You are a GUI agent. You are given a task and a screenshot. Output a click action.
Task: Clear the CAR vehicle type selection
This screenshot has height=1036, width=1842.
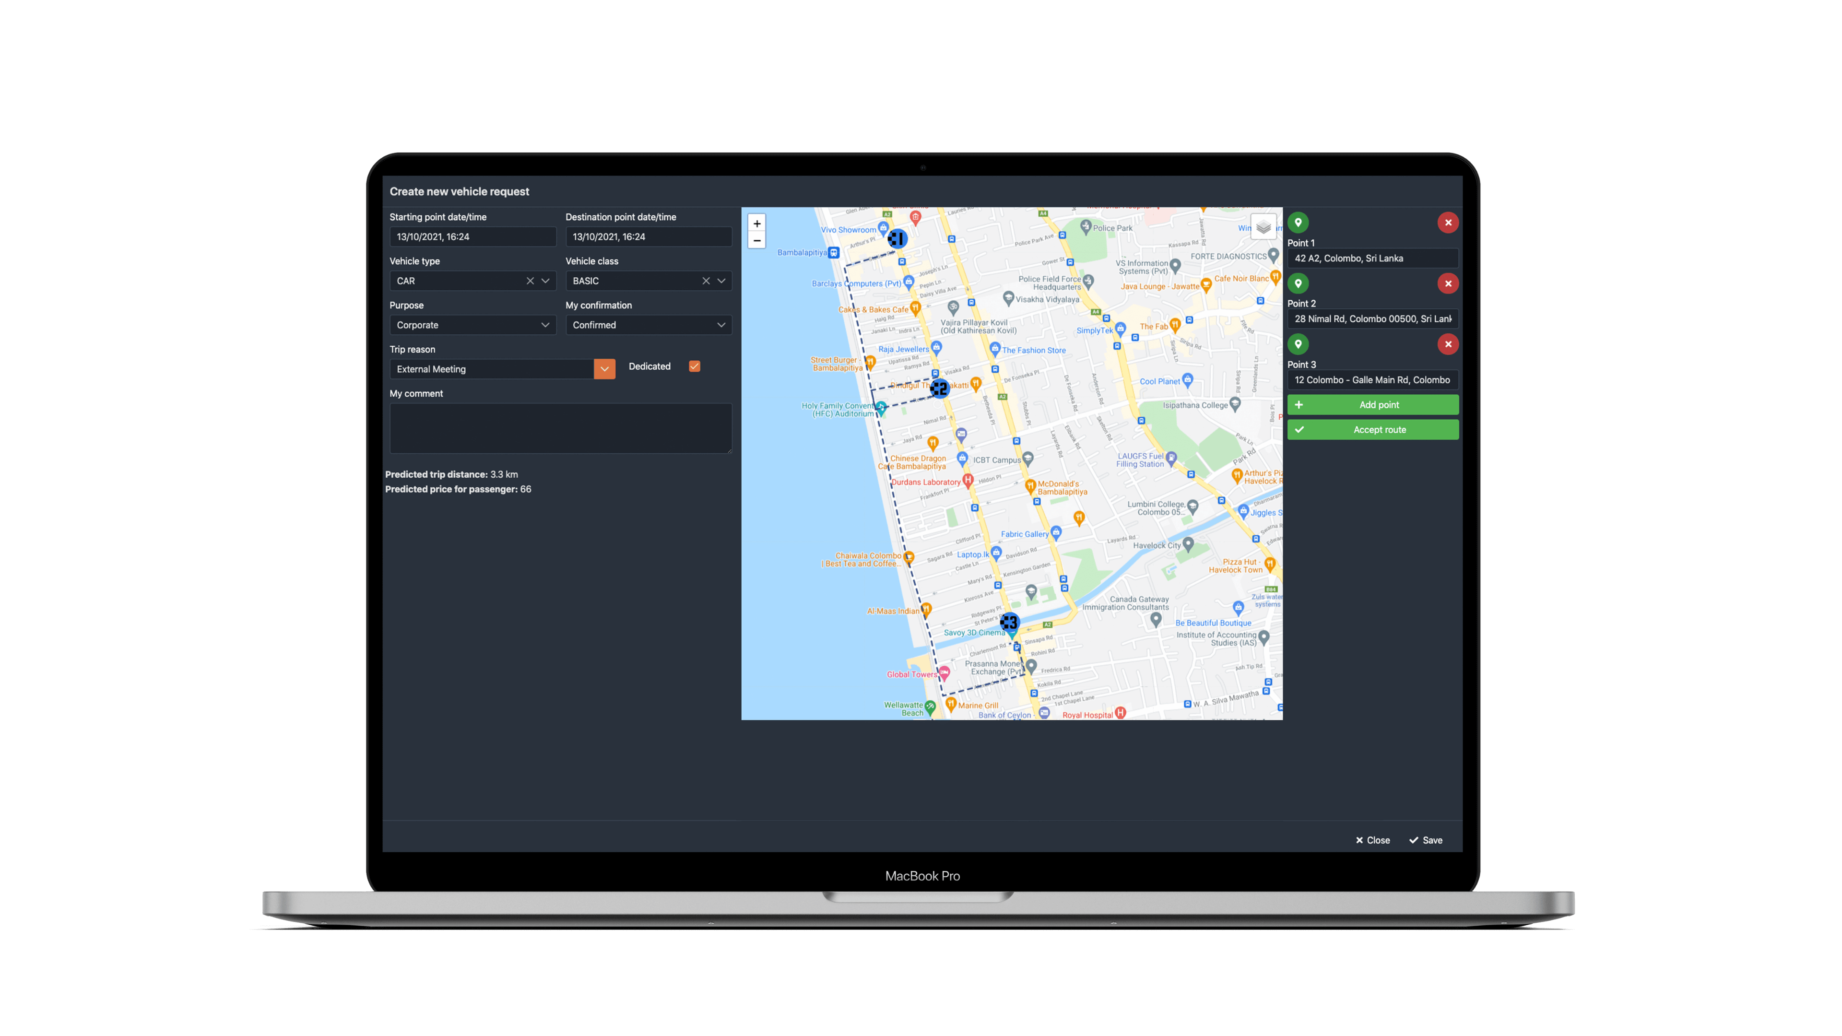(x=530, y=281)
